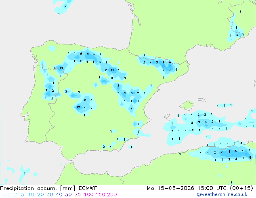Click the 17 mm precipitation value in Spain
This screenshot has height=198, width=256.
(78, 107)
